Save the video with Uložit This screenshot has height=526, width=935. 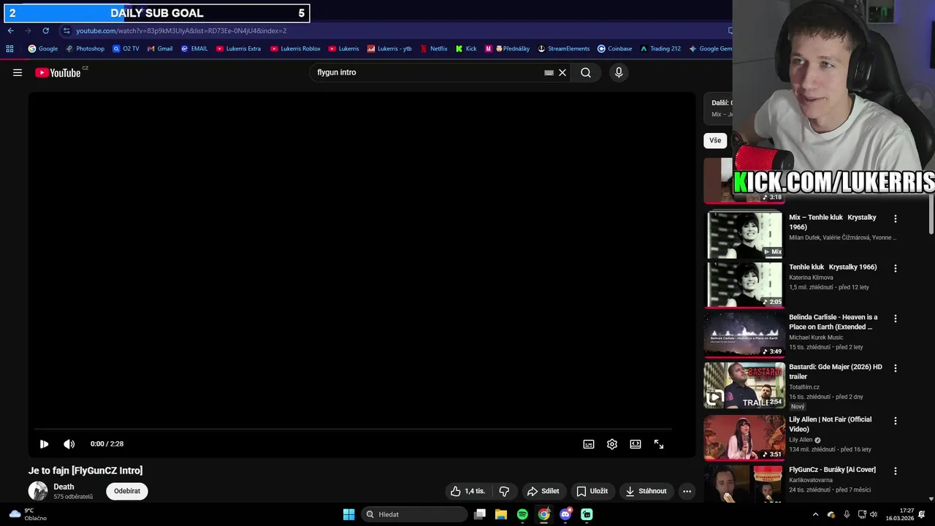[592, 491]
